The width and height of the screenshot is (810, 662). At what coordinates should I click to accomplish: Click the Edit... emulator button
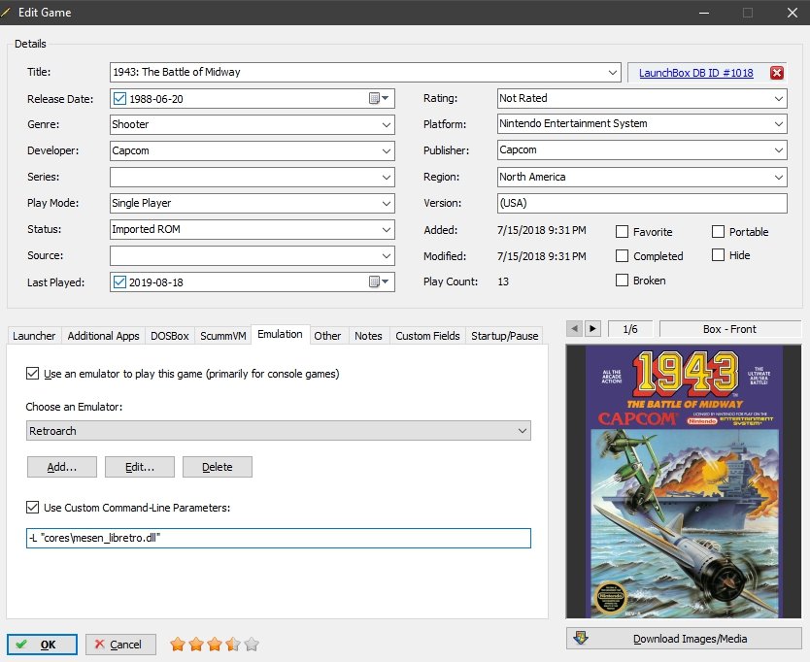click(x=140, y=467)
